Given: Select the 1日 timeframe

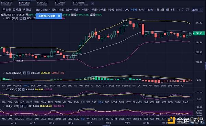Looking at the screenshot, I should (x=157, y=10).
